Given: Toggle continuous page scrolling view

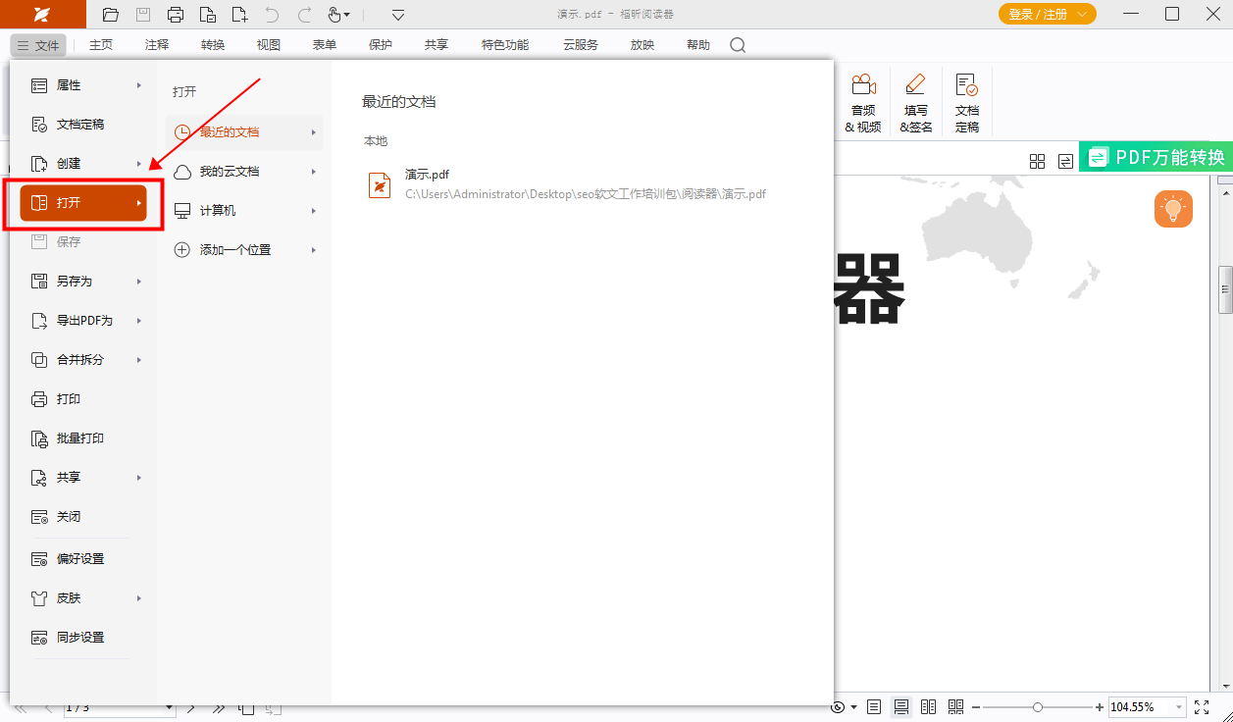Looking at the screenshot, I should tap(899, 706).
